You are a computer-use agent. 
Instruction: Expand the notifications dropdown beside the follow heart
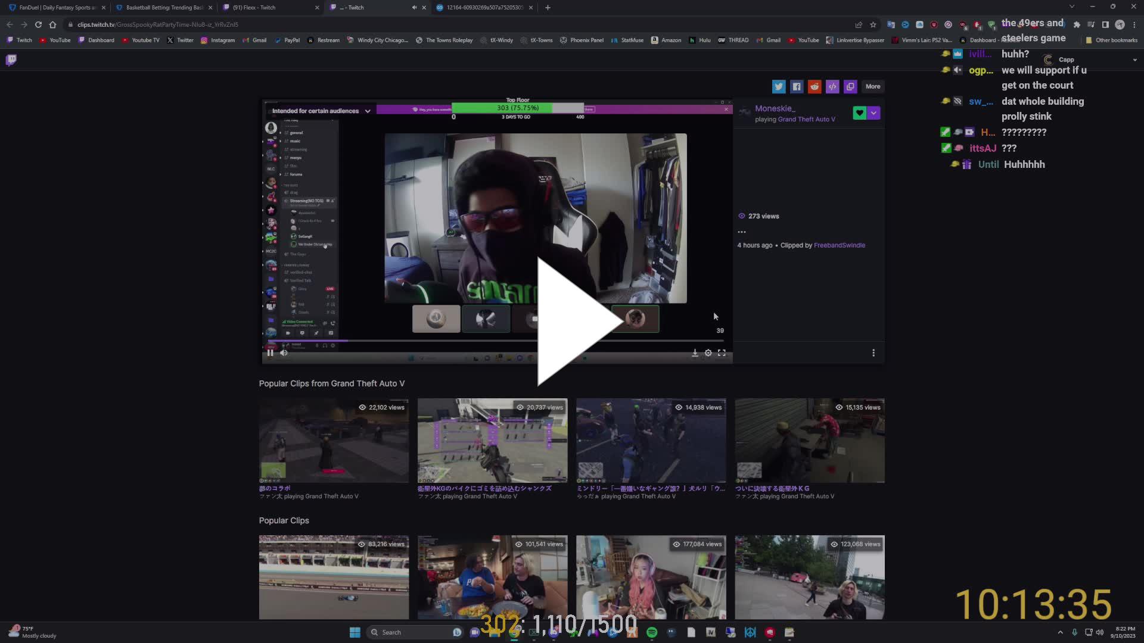(x=874, y=113)
